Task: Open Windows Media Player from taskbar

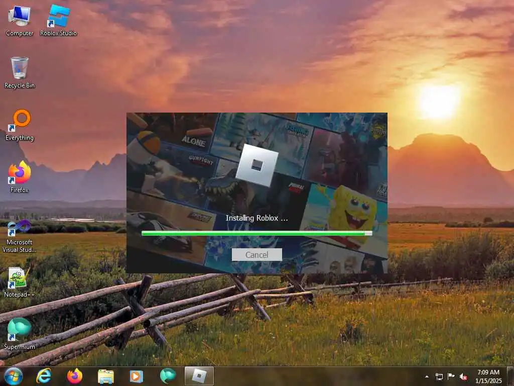Action: (137, 376)
